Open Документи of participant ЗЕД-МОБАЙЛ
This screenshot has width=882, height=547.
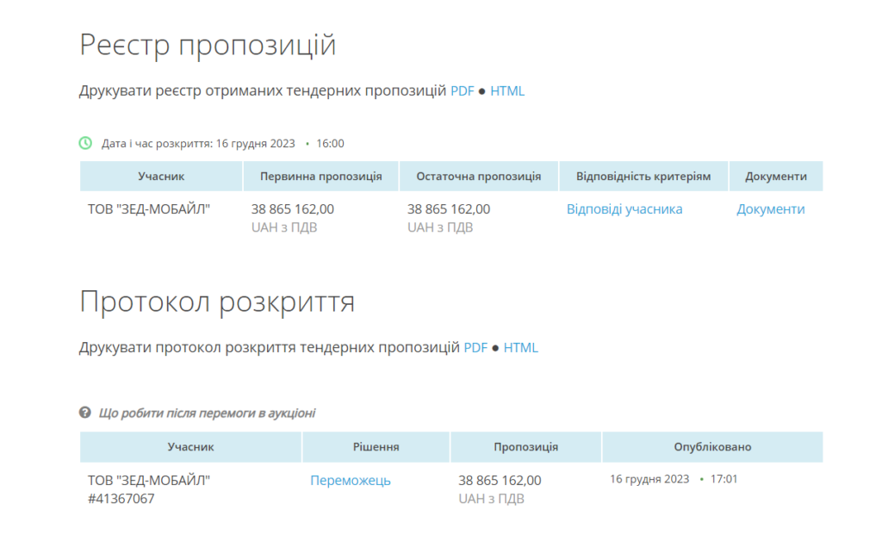pyautogui.click(x=770, y=208)
